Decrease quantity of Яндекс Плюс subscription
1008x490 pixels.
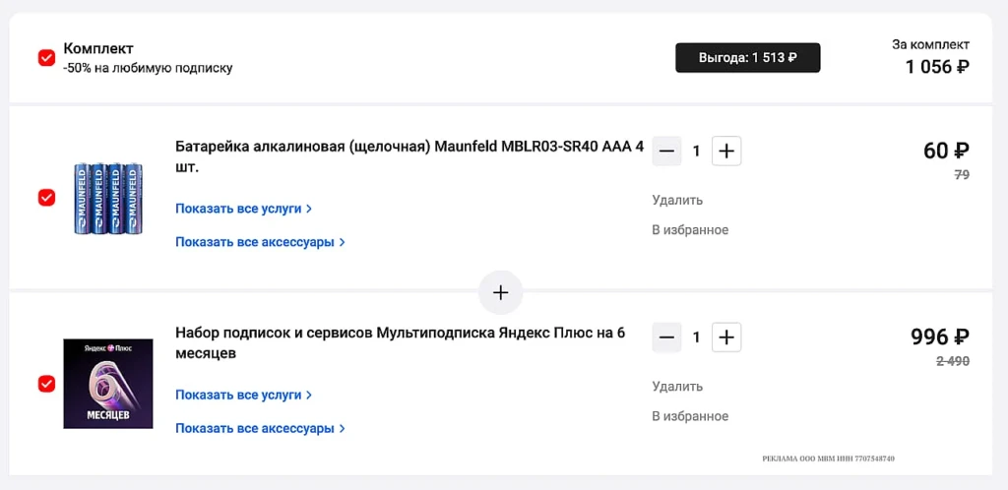click(666, 337)
